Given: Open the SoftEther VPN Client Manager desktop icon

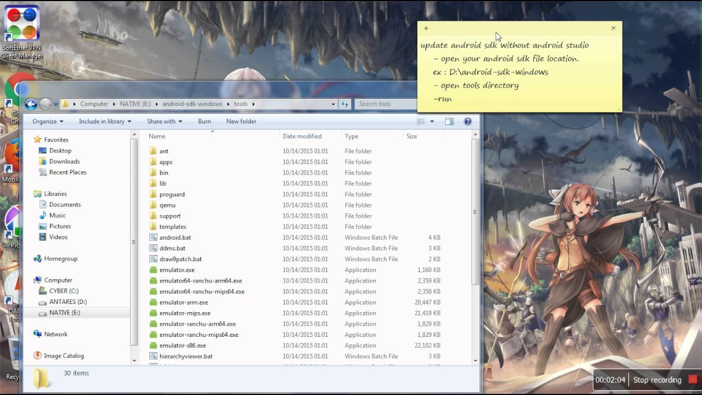Looking at the screenshot, I should tap(22, 32).
